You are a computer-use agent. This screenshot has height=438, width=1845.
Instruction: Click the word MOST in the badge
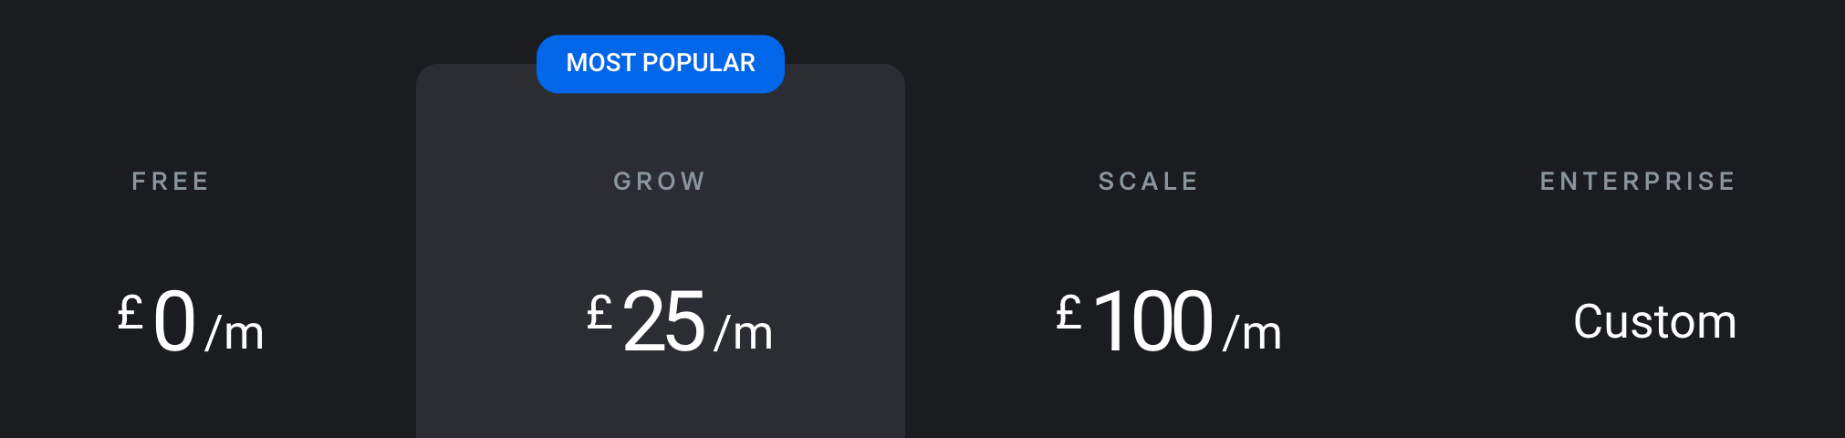(x=600, y=63)
